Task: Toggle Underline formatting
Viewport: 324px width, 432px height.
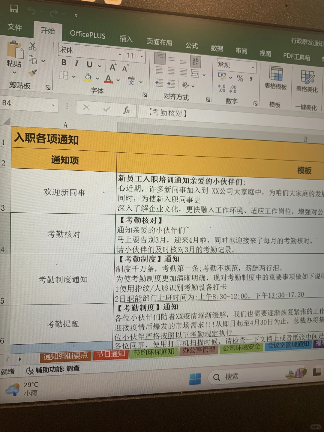Action: (x=89, y=64)
